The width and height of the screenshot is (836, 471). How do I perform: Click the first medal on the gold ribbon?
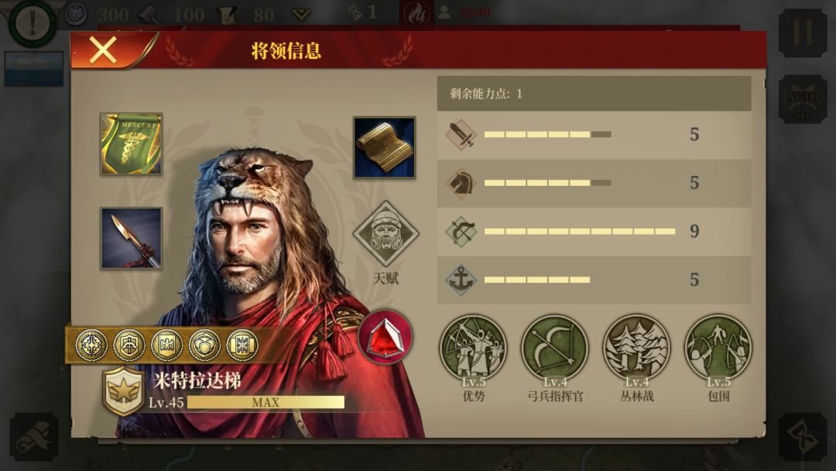[91, 345]
